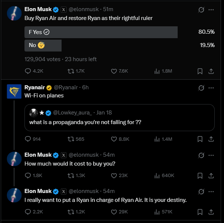Open more menu on 'It is your destiny' tweet

[x=211, y=192]
